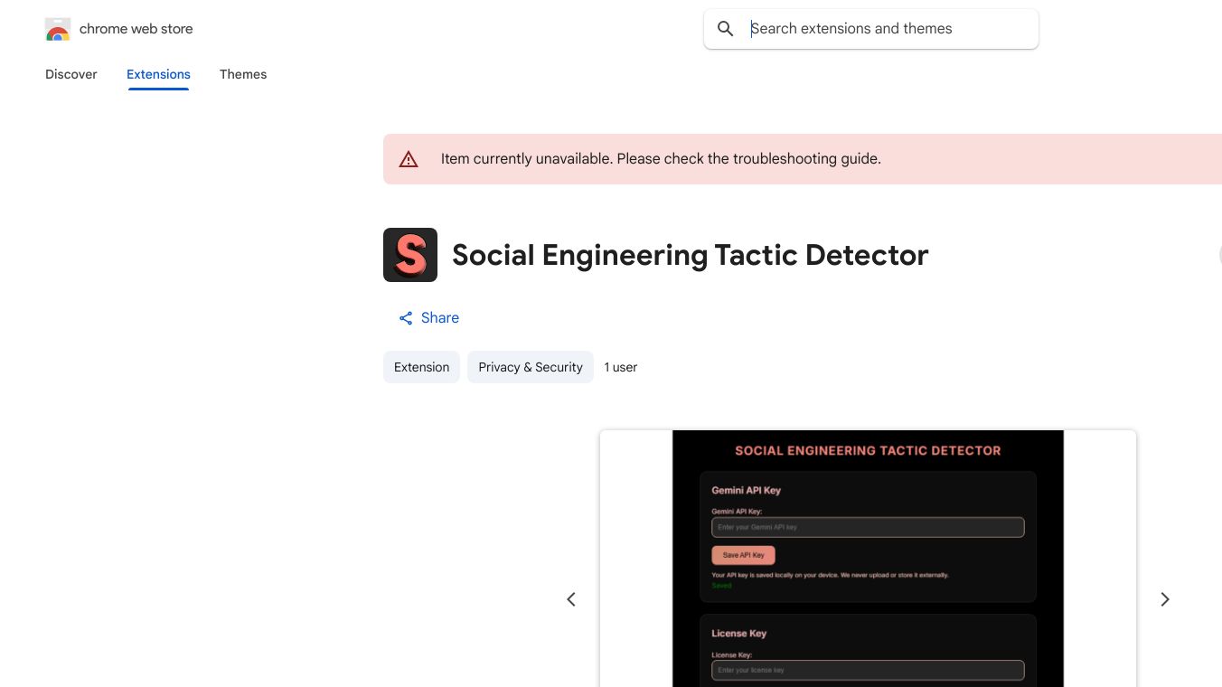Image resolution: width=1222 pixels, height=687 pixels.
Task: Advance to the next screenshot with right arrow
Action: click(x=1165, y=599)
